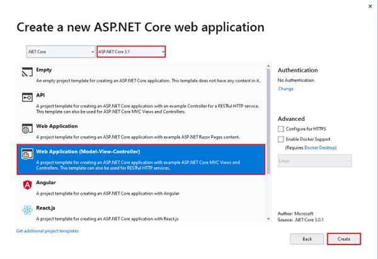Click Get additional project templates link
The image size is (378, 259).
[48, 231]
